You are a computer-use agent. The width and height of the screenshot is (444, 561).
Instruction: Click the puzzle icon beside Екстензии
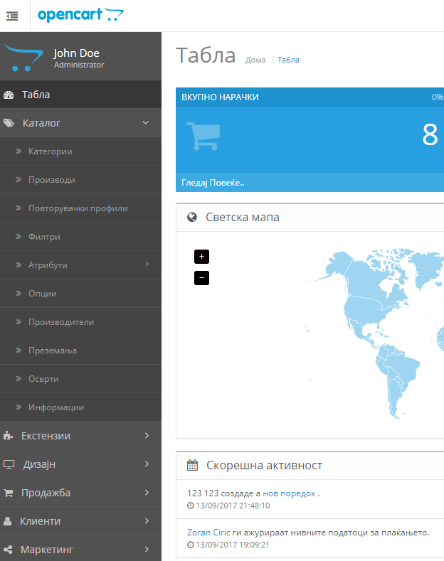point(8,436)
